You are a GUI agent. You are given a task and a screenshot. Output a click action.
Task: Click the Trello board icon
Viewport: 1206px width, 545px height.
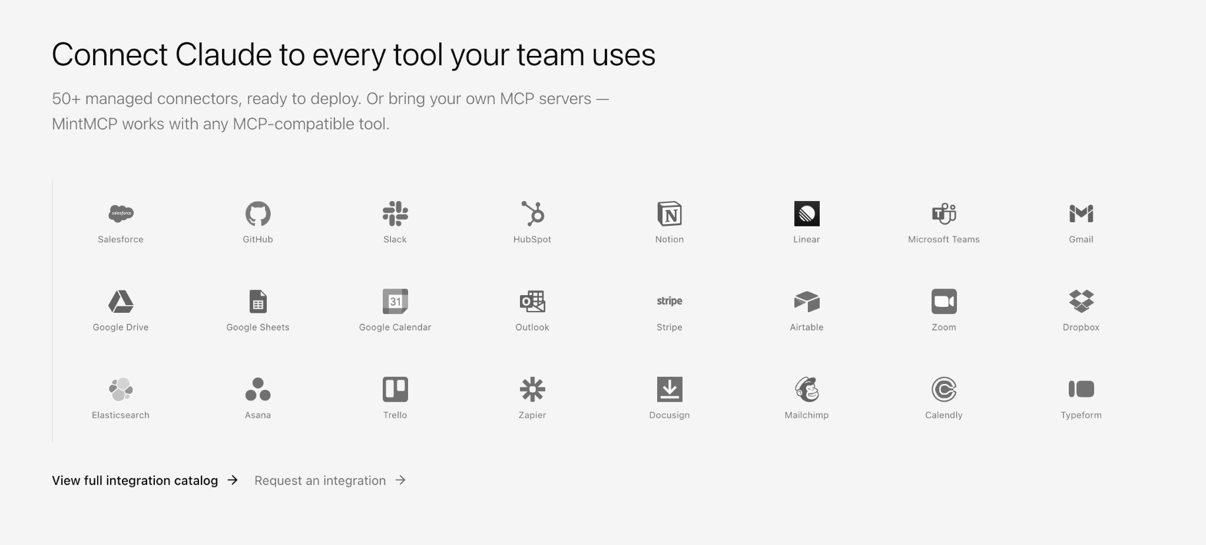(395, 389)
